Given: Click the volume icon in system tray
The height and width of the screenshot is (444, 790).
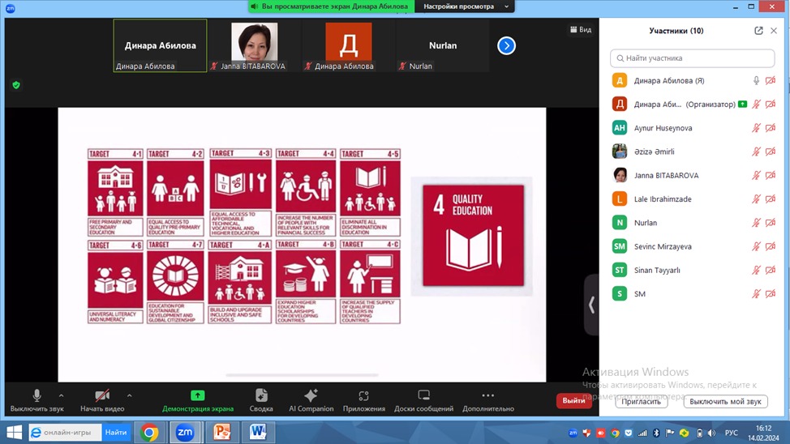Looking at the screenshot, I should click(711, 433).
